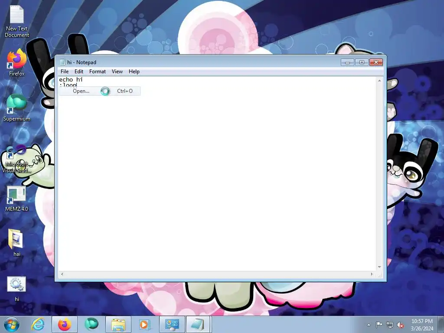Click the muted volume tray icon
444x333 pixels.
[400, 325]
